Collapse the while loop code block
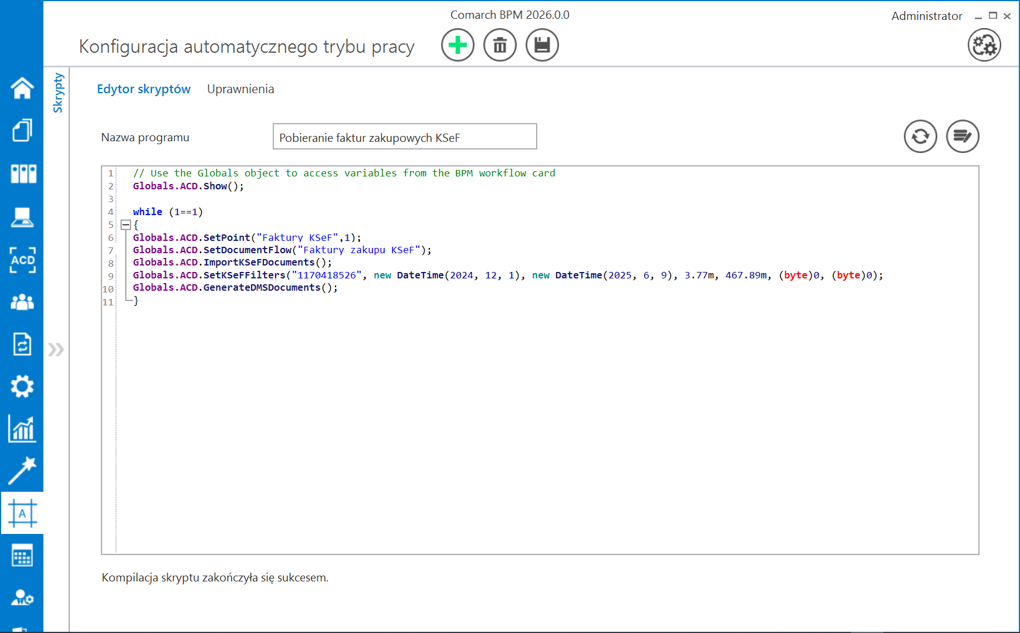1020x633 pixels. pos(126,224)
